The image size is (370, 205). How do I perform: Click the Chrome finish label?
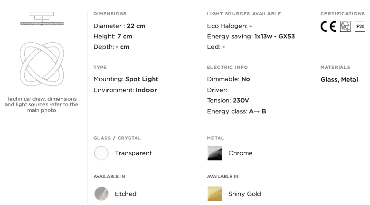coord(240,153)
